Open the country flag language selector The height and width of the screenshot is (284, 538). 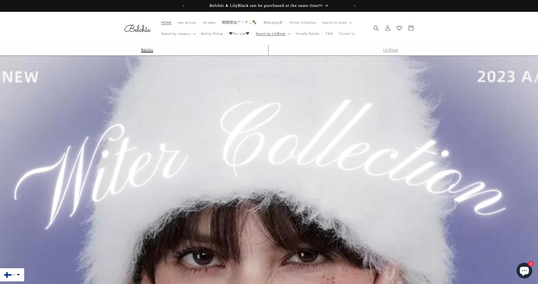pyautogui.click(x=12, y=275)
